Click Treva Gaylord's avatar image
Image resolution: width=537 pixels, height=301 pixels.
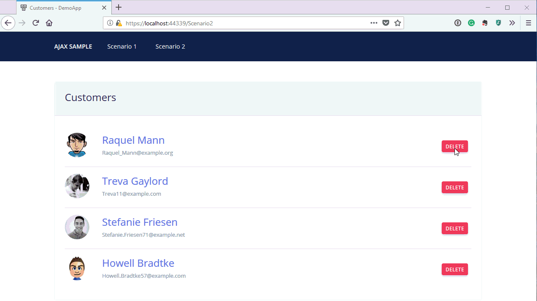click(x=77, y=186)
